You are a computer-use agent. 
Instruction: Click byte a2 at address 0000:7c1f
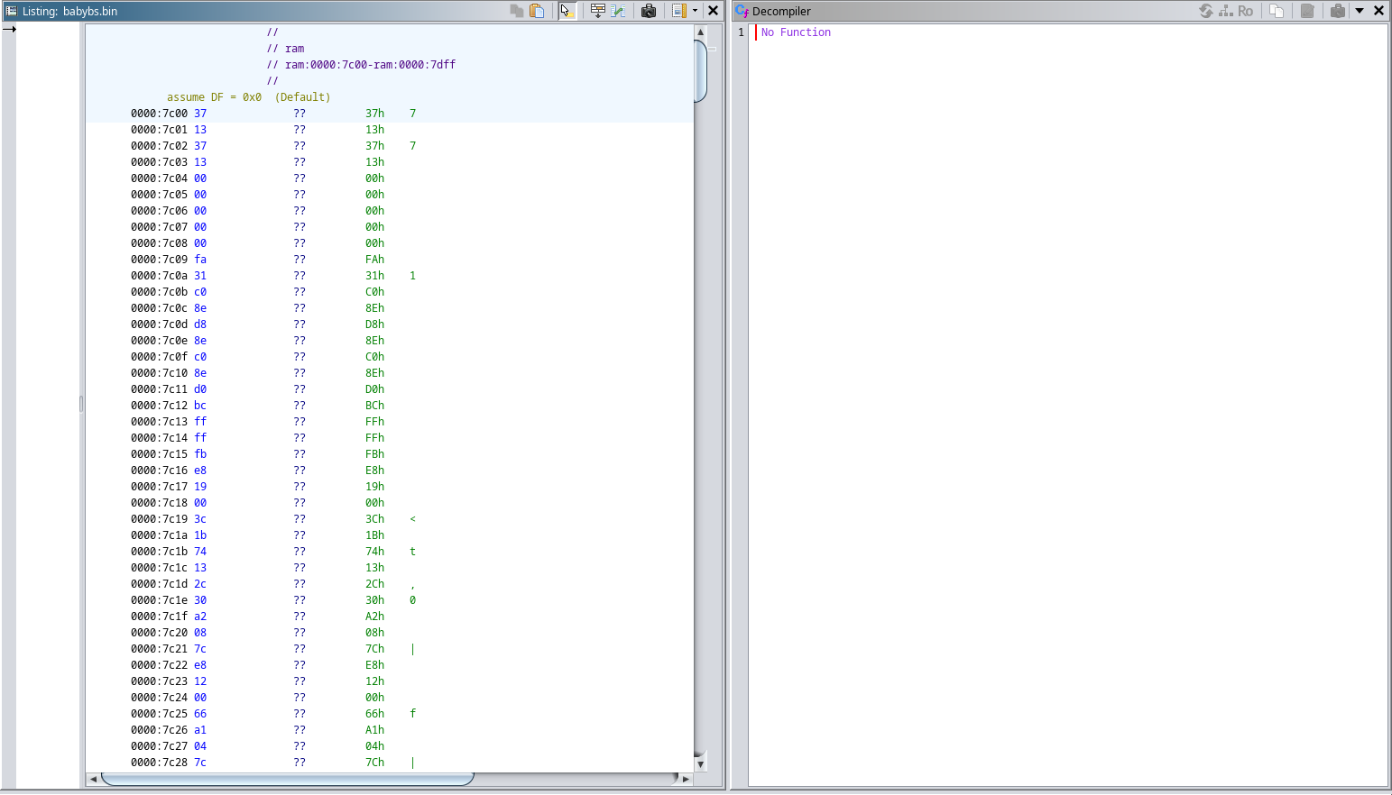[x=200, y=617]
